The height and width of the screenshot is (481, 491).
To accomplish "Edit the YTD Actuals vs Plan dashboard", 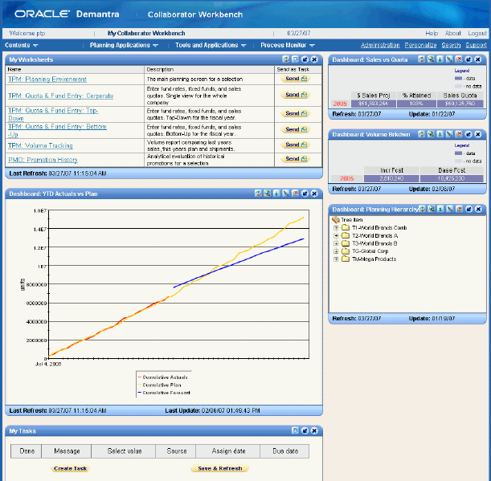I will [x=286, y=194].
